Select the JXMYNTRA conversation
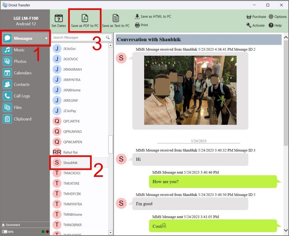289x236 pixels. click(79, 80)
